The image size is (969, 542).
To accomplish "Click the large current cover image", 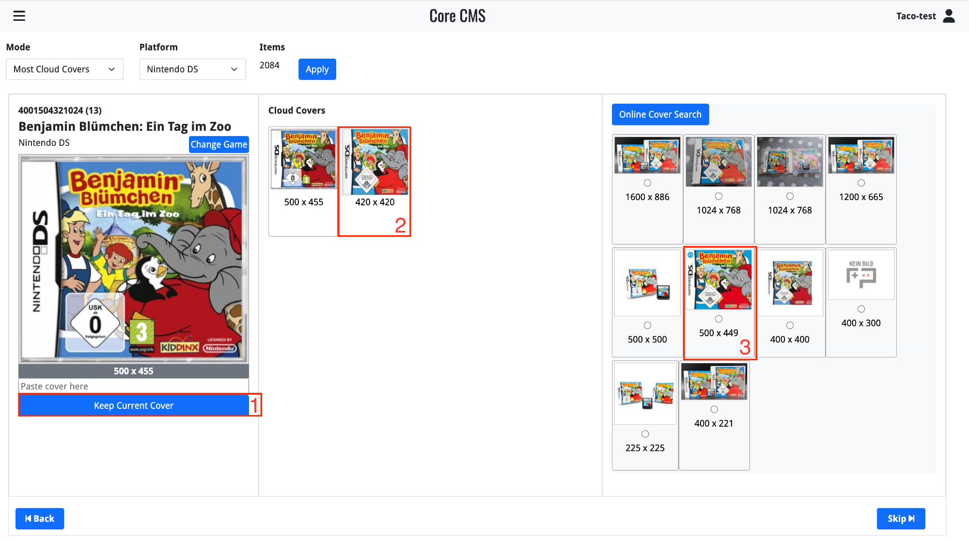I will click(x=134, y=259).
